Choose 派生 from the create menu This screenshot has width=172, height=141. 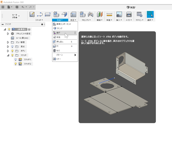[65, 37]
